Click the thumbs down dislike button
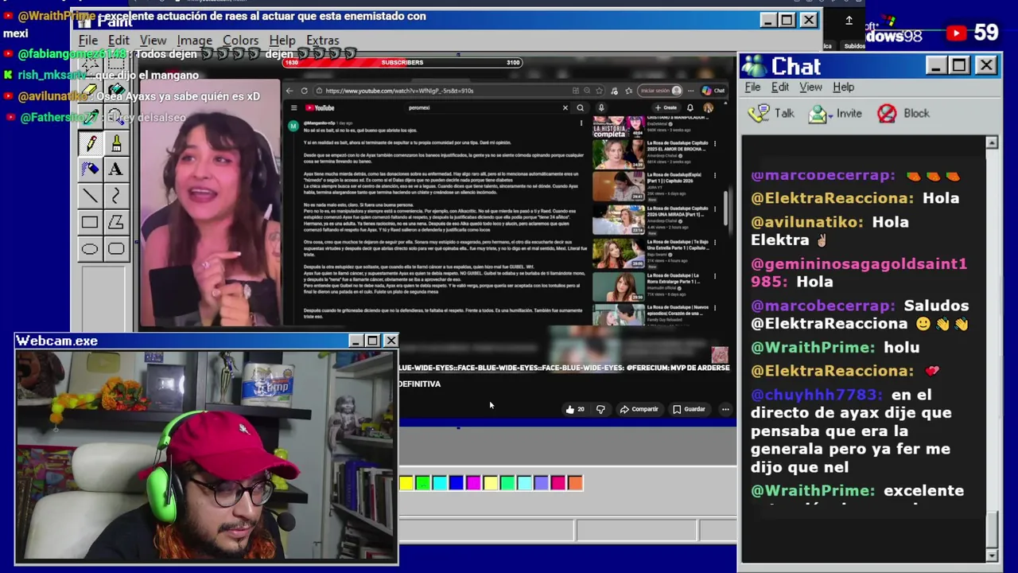The width and height of the screenshot is (1018, 573). (x=600, y=409)
